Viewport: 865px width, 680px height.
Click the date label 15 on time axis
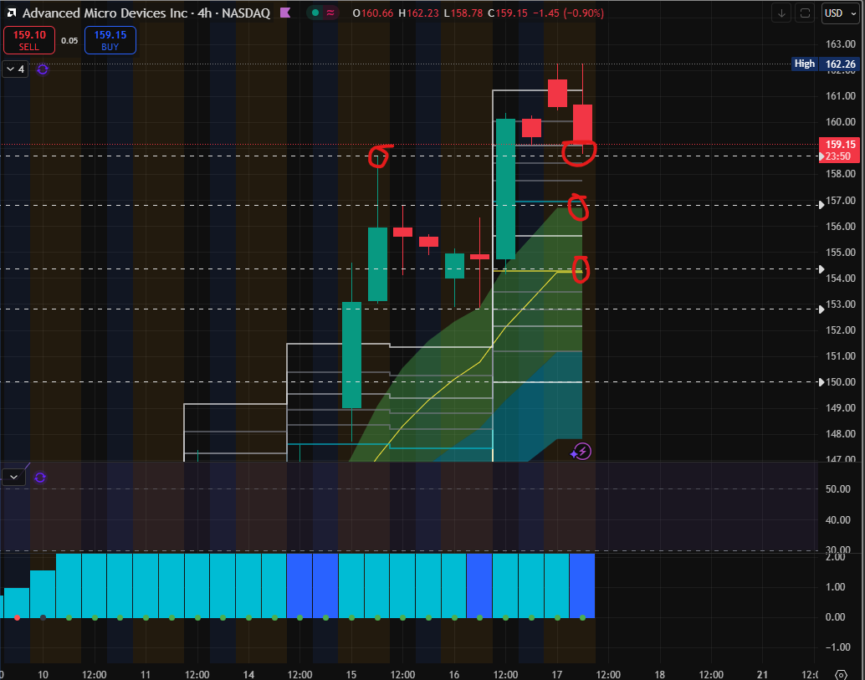tap(351, 674)
